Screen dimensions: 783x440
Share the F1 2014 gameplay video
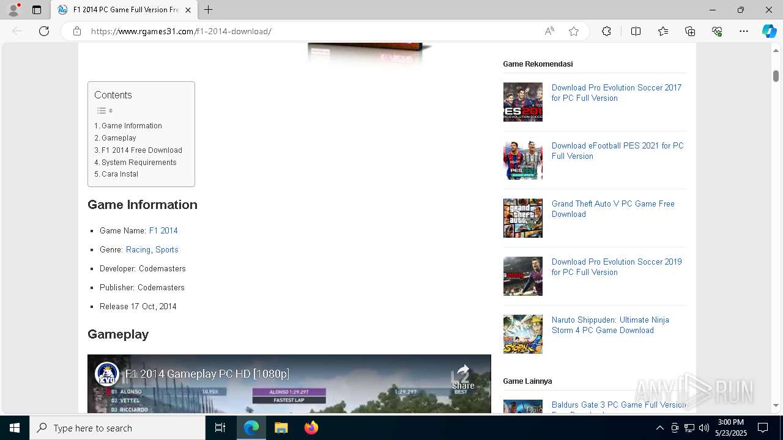463,377
